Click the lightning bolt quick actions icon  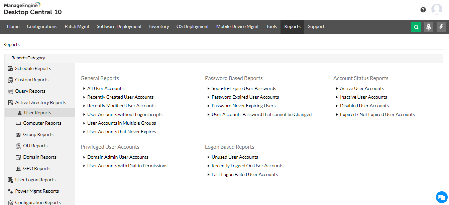point(441,27)
